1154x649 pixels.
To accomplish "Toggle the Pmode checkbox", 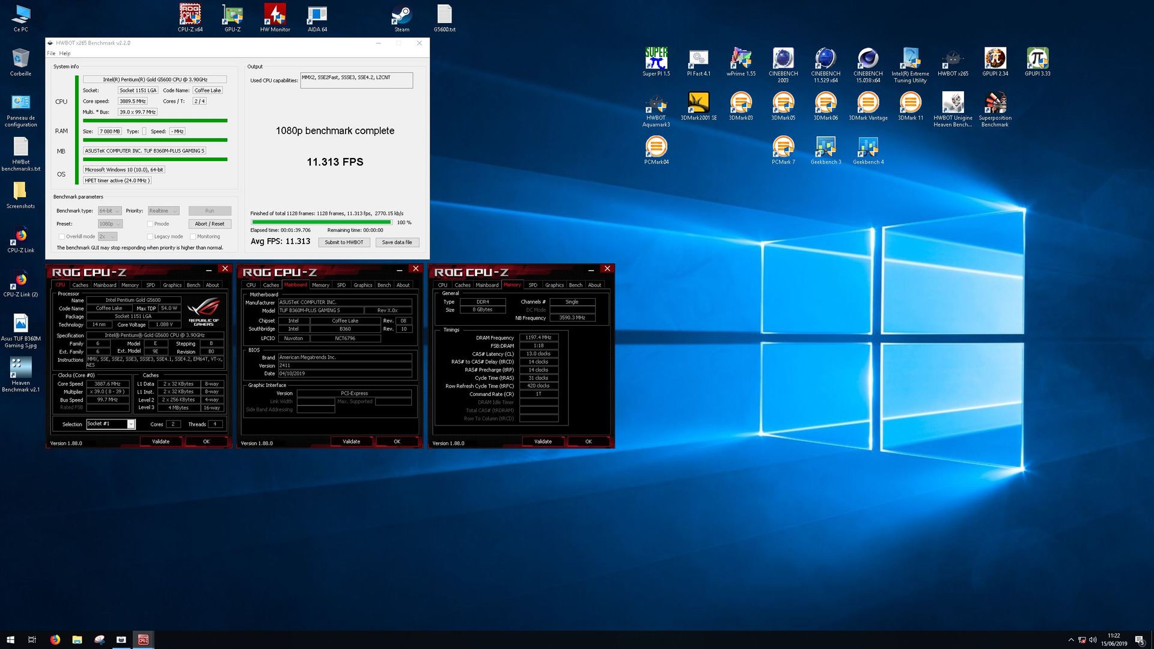I will coord(150,224).
